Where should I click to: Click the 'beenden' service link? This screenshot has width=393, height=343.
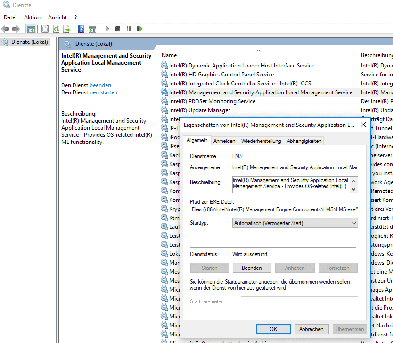[100, 85]
